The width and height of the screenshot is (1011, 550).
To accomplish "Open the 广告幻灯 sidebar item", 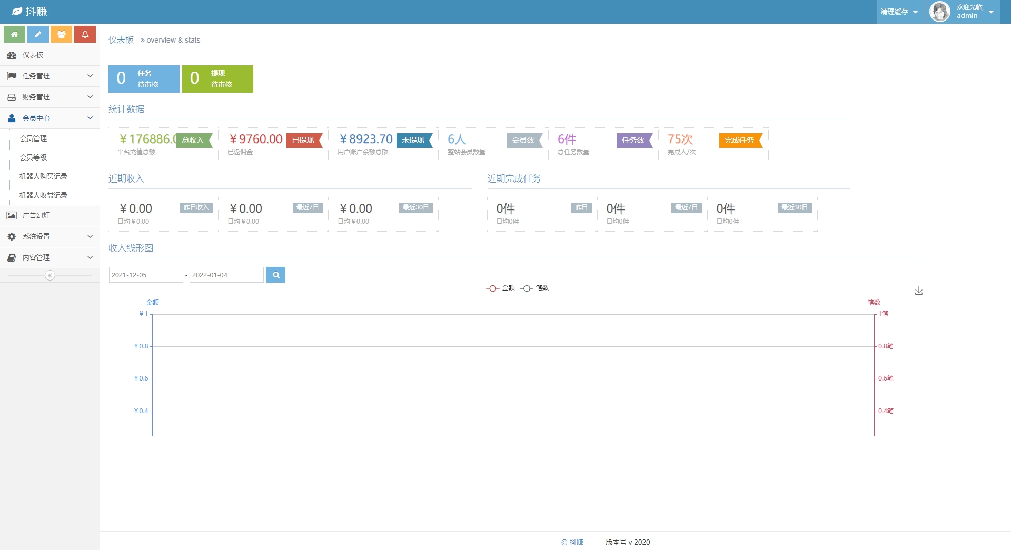I will coord(36,215).
